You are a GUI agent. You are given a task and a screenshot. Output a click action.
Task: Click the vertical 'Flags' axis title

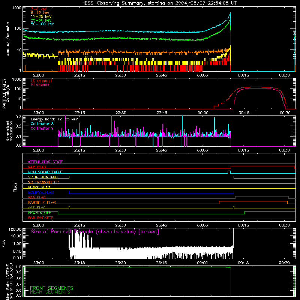click(15, 187)
